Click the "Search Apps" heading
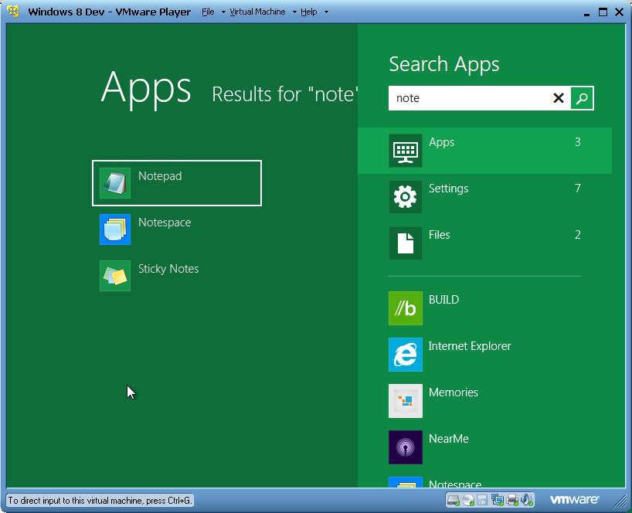Image resolution: width=632 pixels, height=513 pixels. point(444,64)
